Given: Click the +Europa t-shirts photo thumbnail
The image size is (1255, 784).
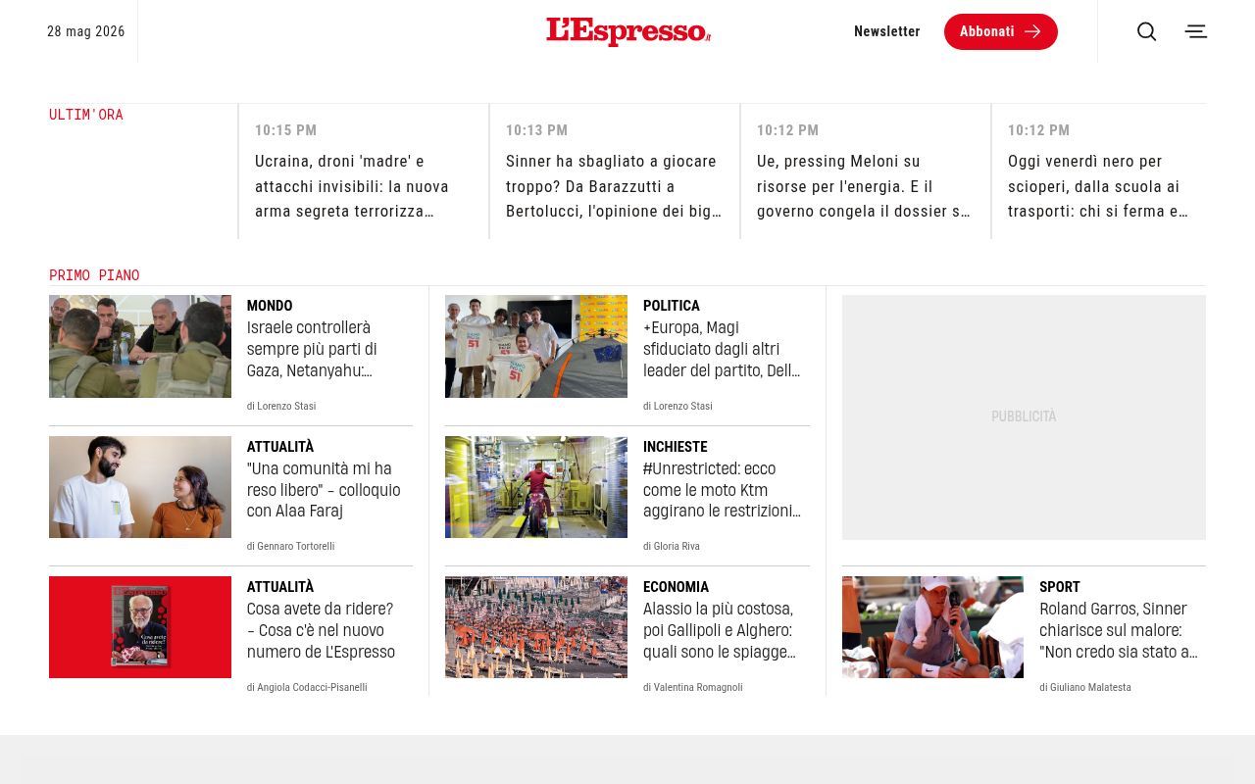Looking at the screenshot, I should [x=536, y=346].
